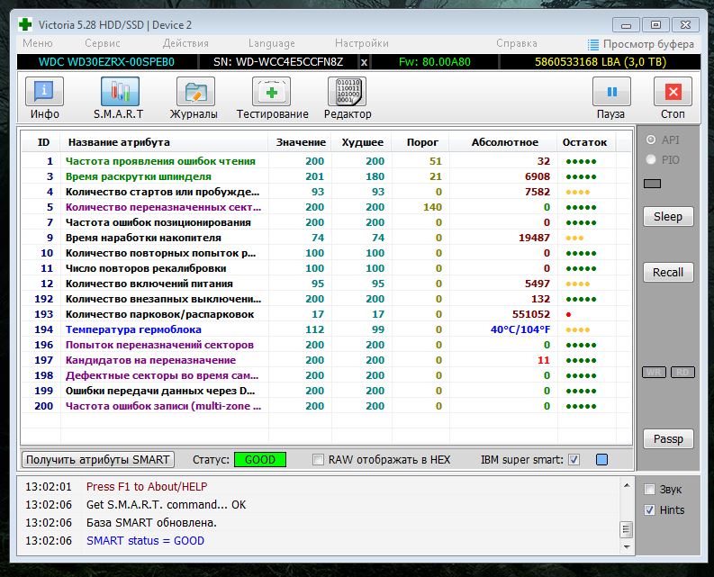Click the Порог column header
Viewport: 714px width, 577px height.
pyautogui.click(x=421, y=142)
